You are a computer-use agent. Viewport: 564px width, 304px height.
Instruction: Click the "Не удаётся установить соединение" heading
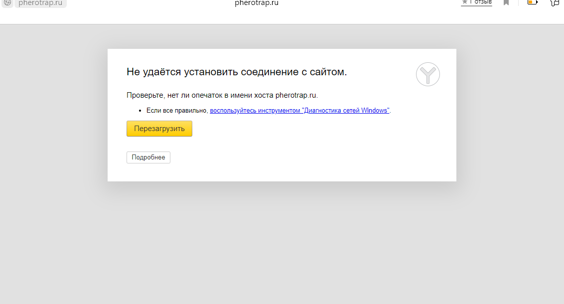click(237, 72)
